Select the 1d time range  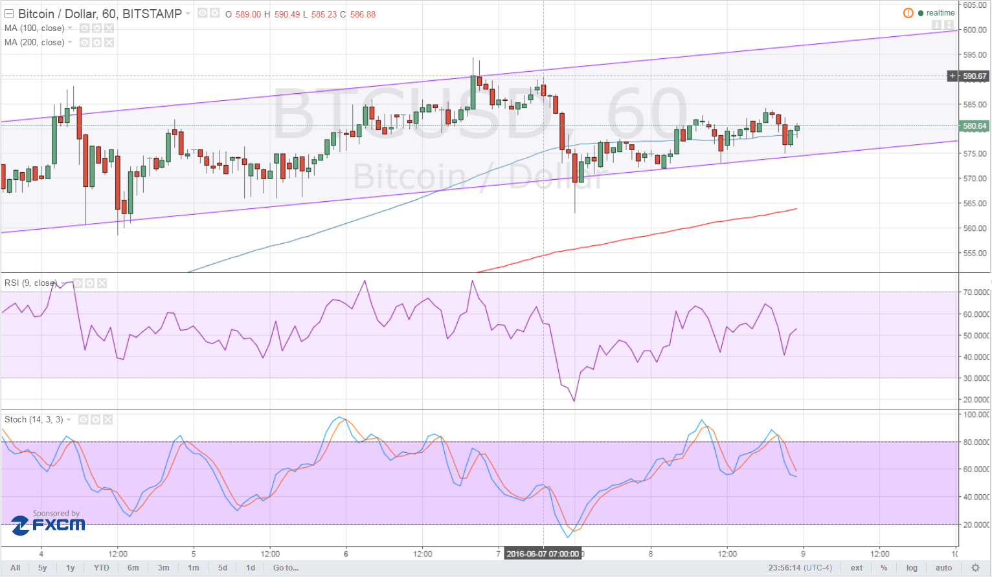251,568
